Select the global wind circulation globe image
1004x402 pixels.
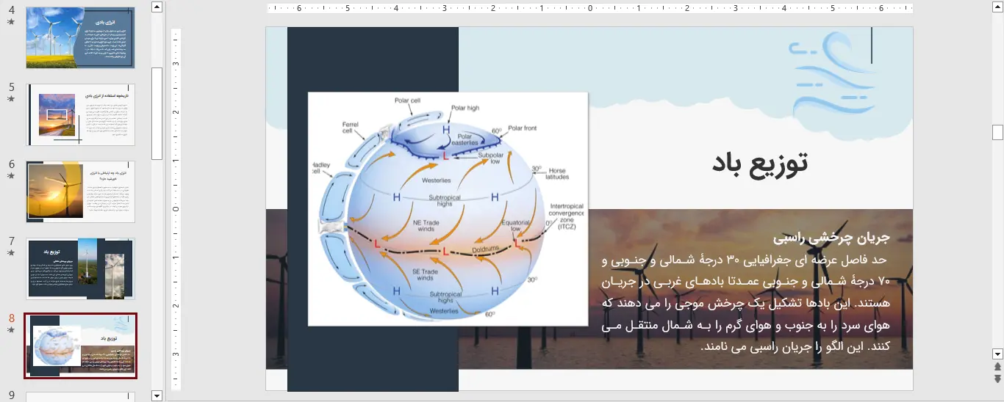tap(448, 209)
